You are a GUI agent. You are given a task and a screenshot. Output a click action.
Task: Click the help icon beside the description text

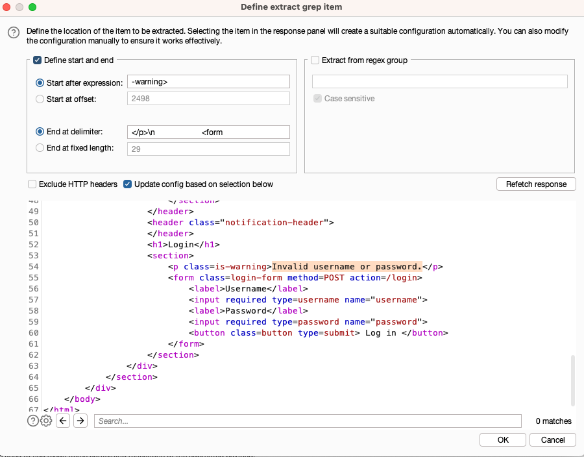coord(14,32)
